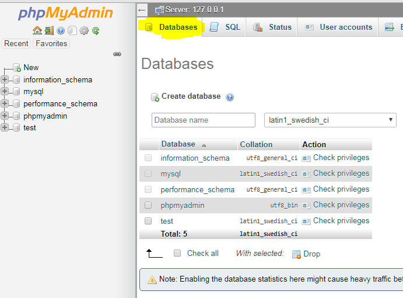
Task: Switch to the Status tab
Action: pyautogui.click(x=272, y=27)
